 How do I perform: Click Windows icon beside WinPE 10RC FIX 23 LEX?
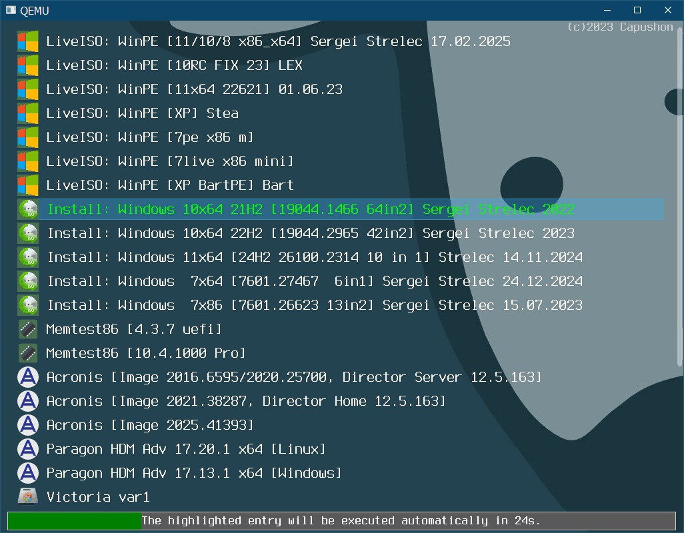(x=28, y=65)
